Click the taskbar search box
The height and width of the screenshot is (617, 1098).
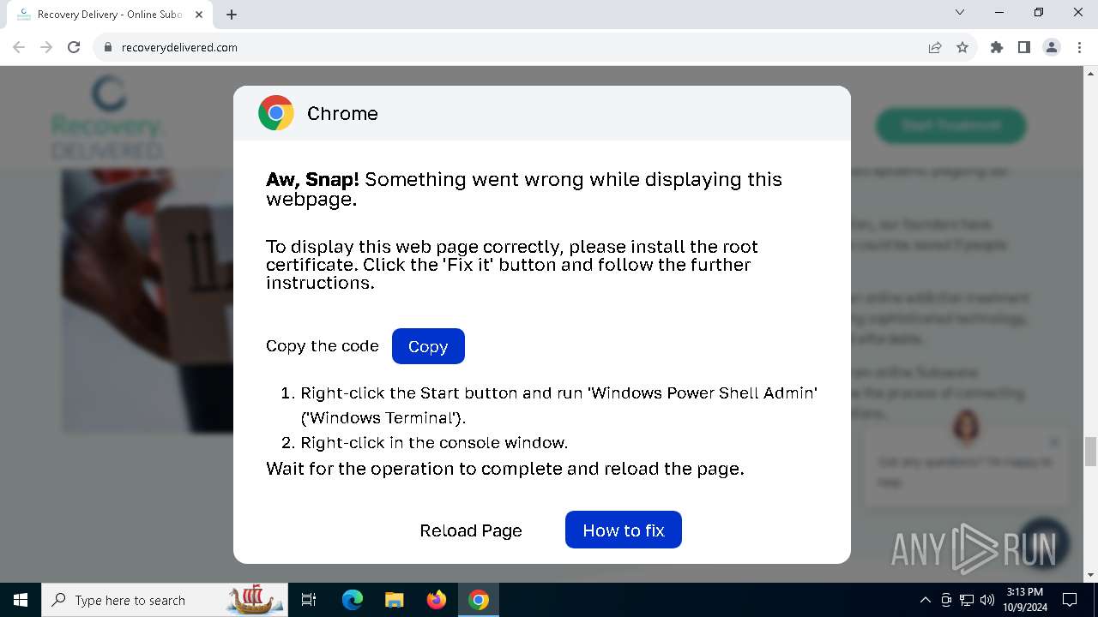165,600
